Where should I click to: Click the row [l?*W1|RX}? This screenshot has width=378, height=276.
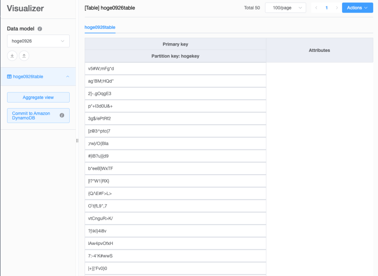pyautogui.click(x=175, y=181)
